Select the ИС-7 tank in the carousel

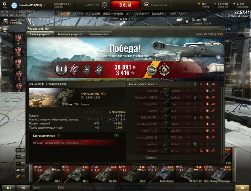coord(76,174)
